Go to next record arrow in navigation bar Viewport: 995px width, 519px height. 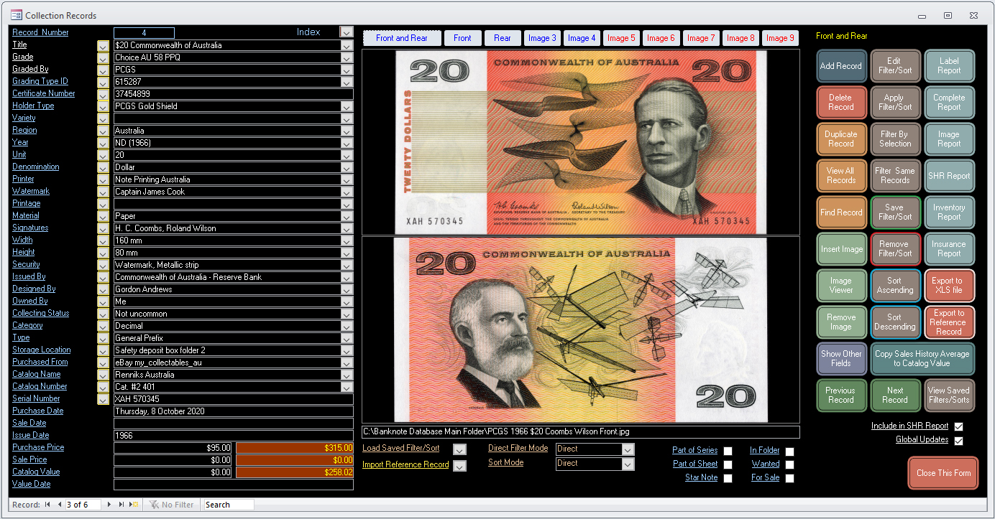point(109,505)
